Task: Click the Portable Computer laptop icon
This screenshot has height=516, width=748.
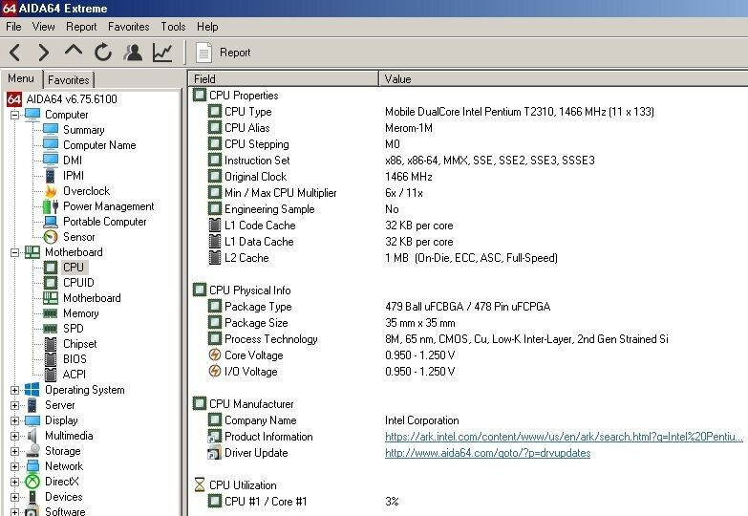Action: (50, 222)
